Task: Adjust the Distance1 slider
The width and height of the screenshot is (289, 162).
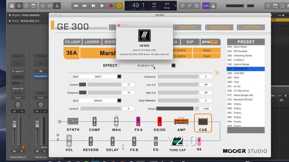Action: [101, 93]
